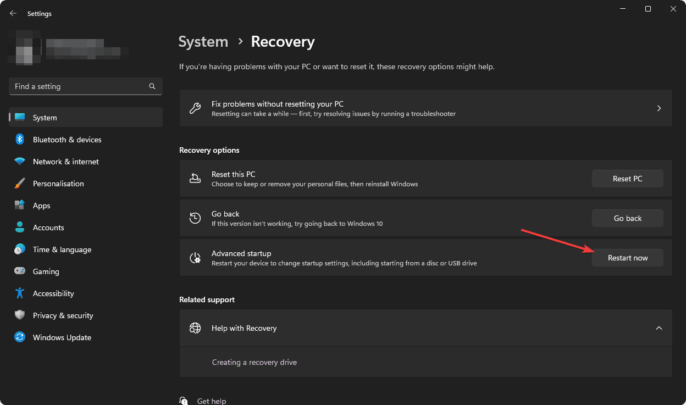This screenshot has height=405, width=686.
Task: Click inside the Find a setting box
Action: [77, 86]
